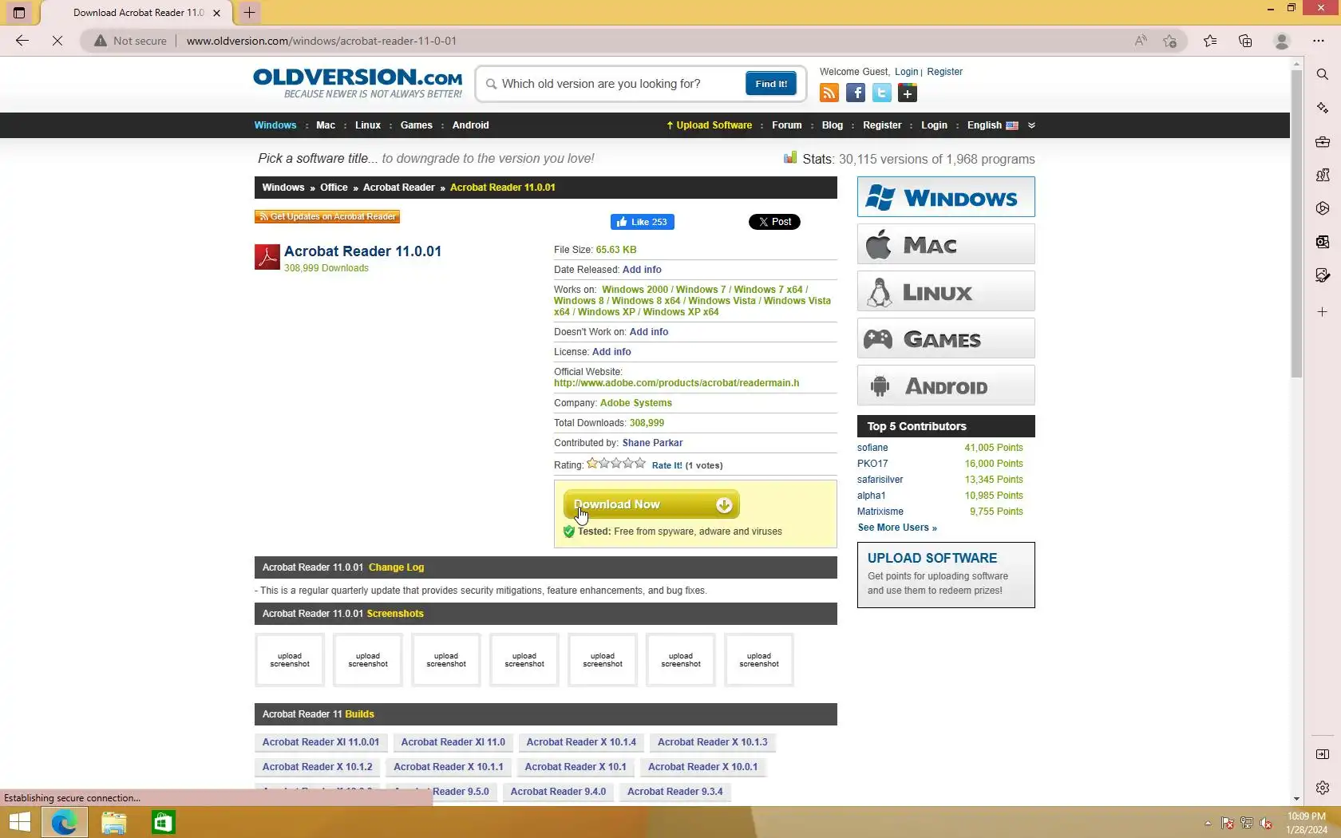Viewport: 1341px width, 838px height.
Task: Select the Games nav menu item
Action: [x=417, y=125]
